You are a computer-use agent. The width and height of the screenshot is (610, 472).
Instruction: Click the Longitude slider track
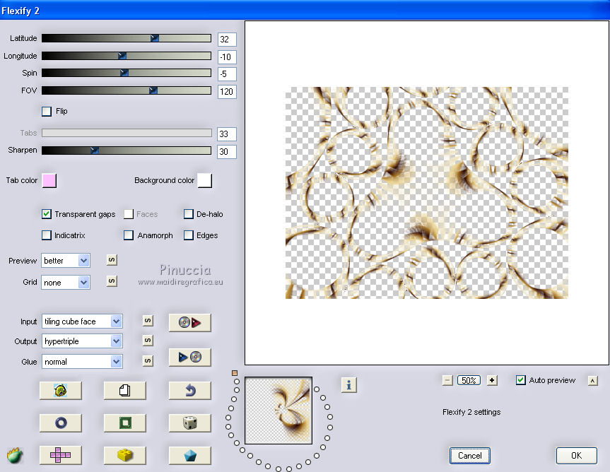tap(127, 56)
